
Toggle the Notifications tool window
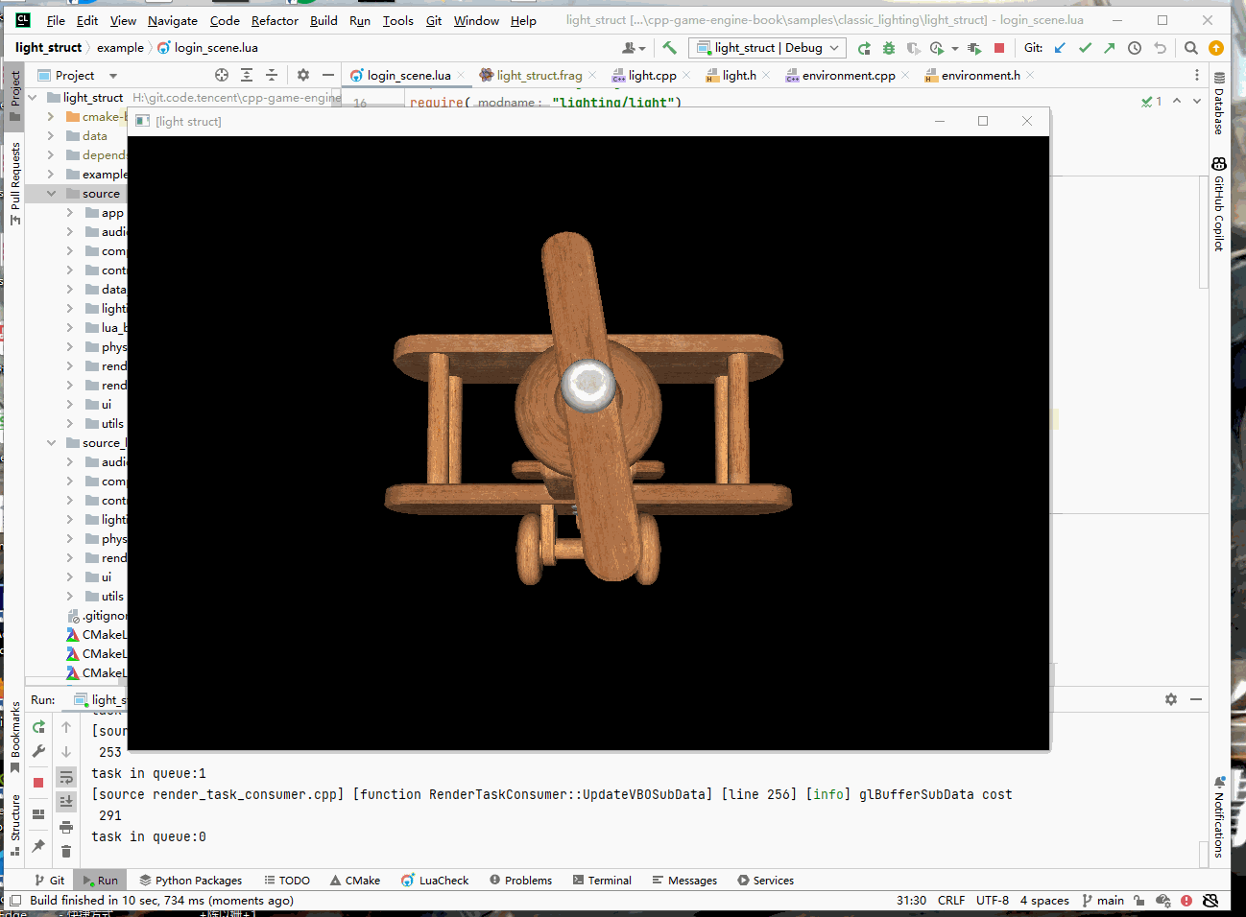[1219, 817]
